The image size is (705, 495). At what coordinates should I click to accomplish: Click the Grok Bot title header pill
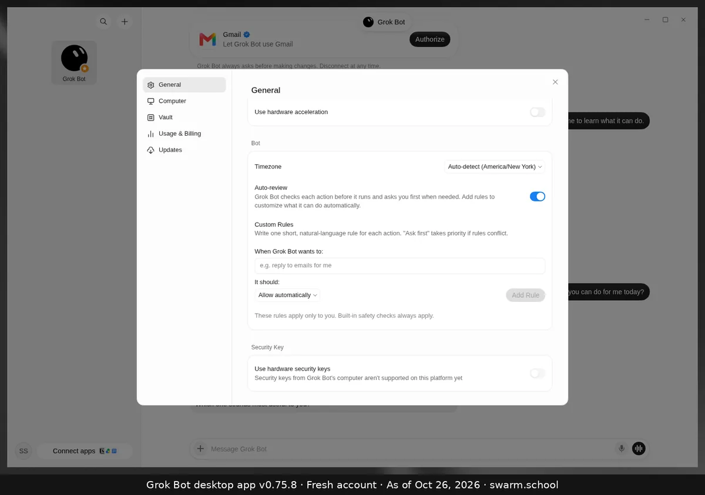[x=384, y=22]
